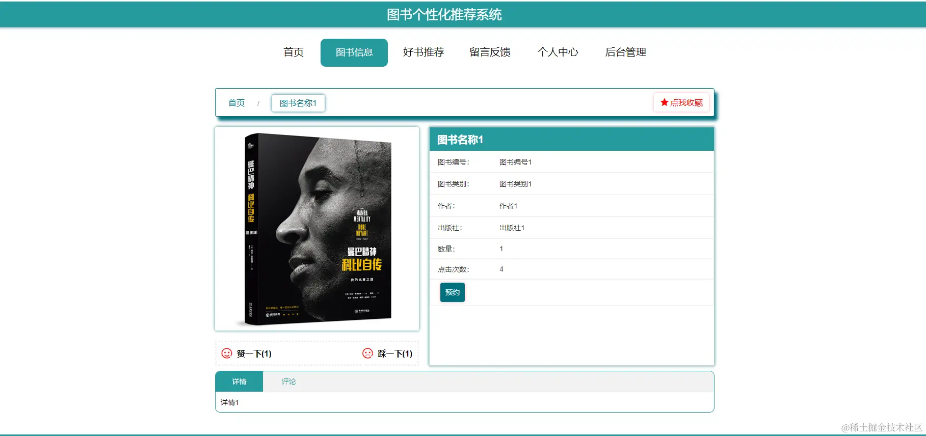The width and height of the screenshot is (926, 436).
Task: Click the 点我收藏 favorite text
Action: (686, 102)
